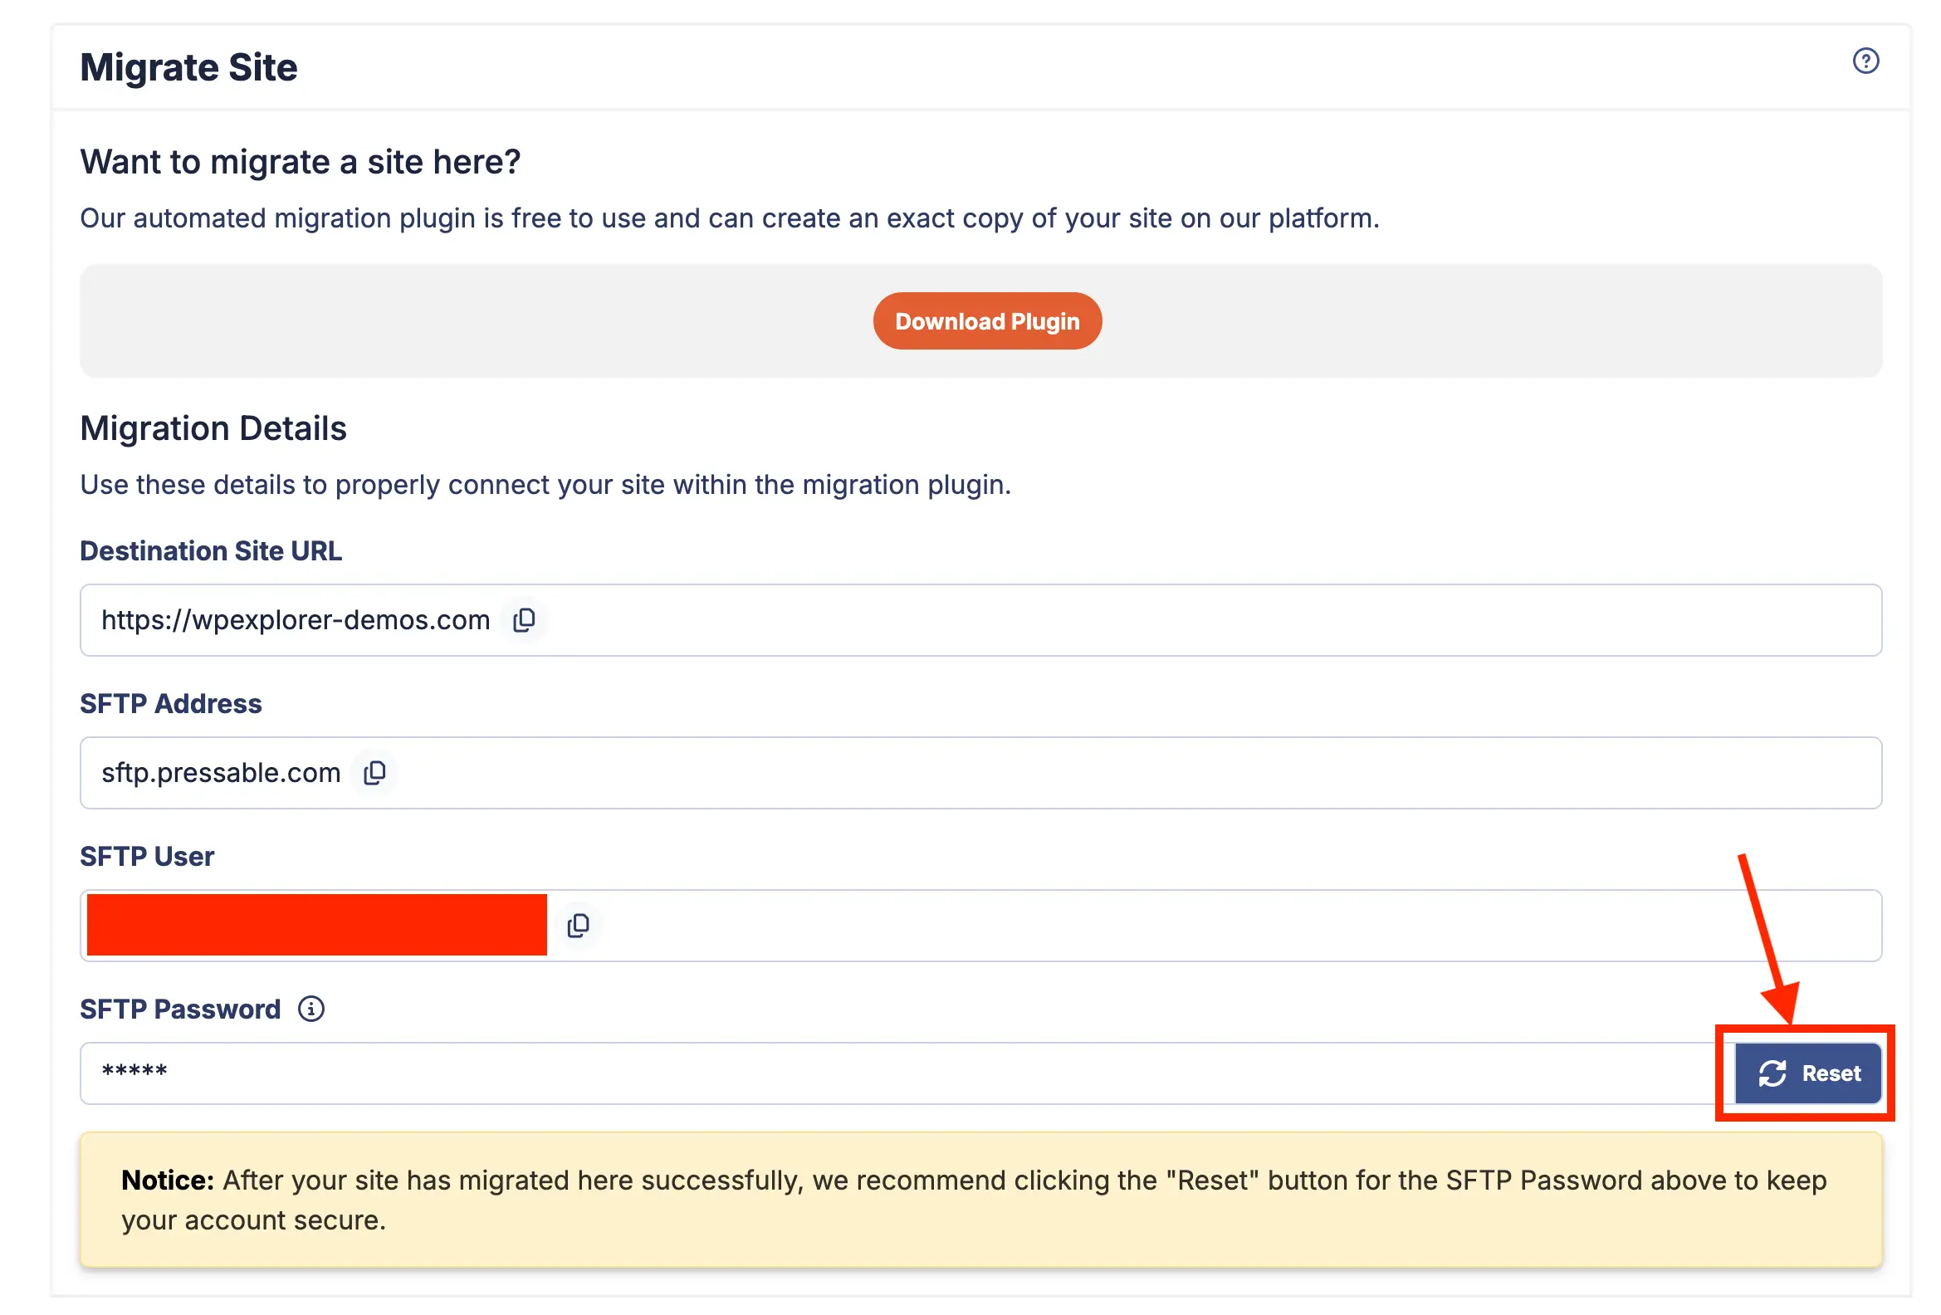Select the question mark in the top corner
This screenshot has width=1941, height=1315.
click(x=1867, y=61)
